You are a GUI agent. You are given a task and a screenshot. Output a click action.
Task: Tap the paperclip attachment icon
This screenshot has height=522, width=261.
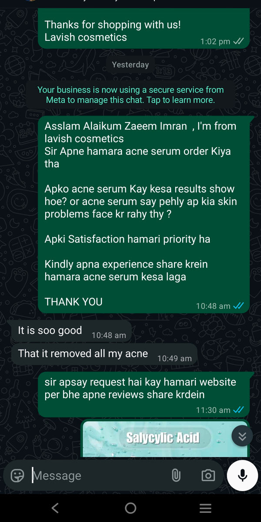click(x=176, y=475)
